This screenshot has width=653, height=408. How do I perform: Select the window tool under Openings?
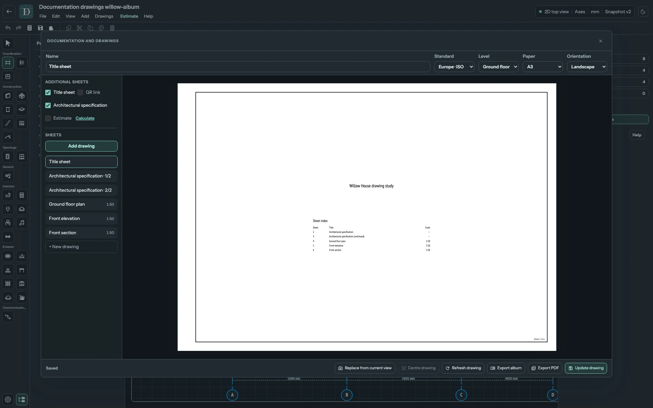point(22,157)
